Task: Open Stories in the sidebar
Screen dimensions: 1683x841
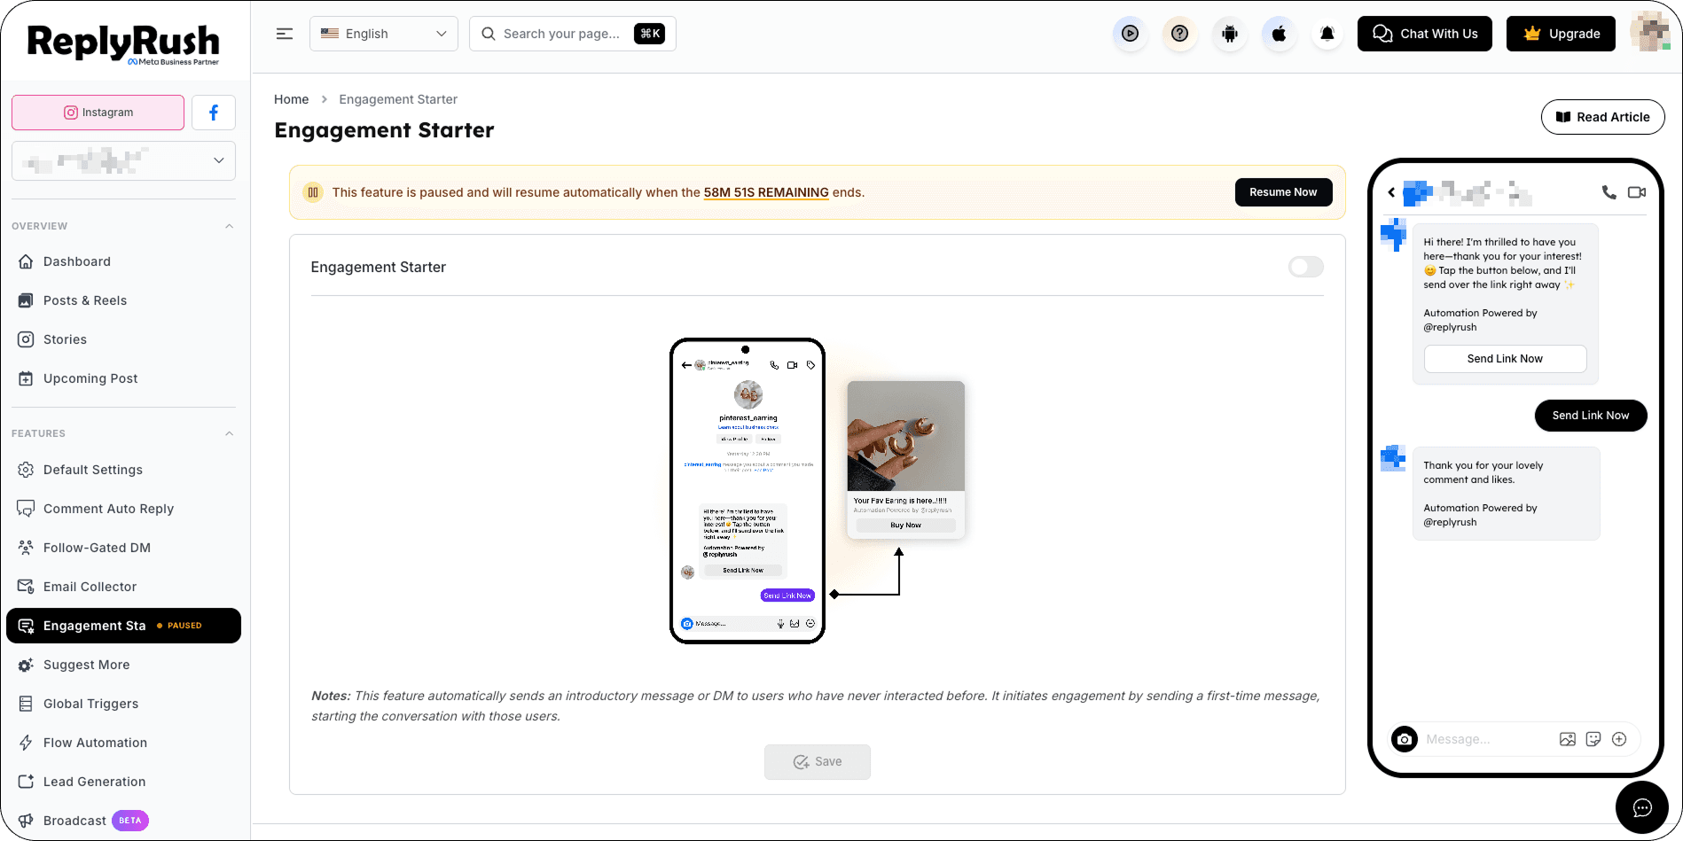Action: tap(124, 339)
